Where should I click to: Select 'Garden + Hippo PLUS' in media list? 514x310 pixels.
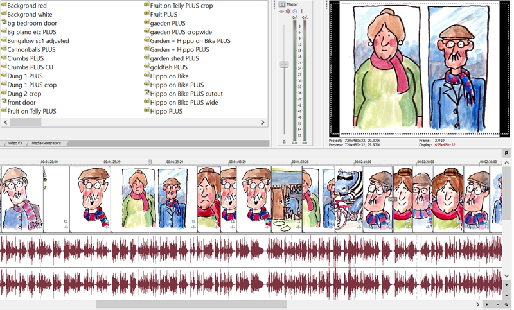coord(179,49)
